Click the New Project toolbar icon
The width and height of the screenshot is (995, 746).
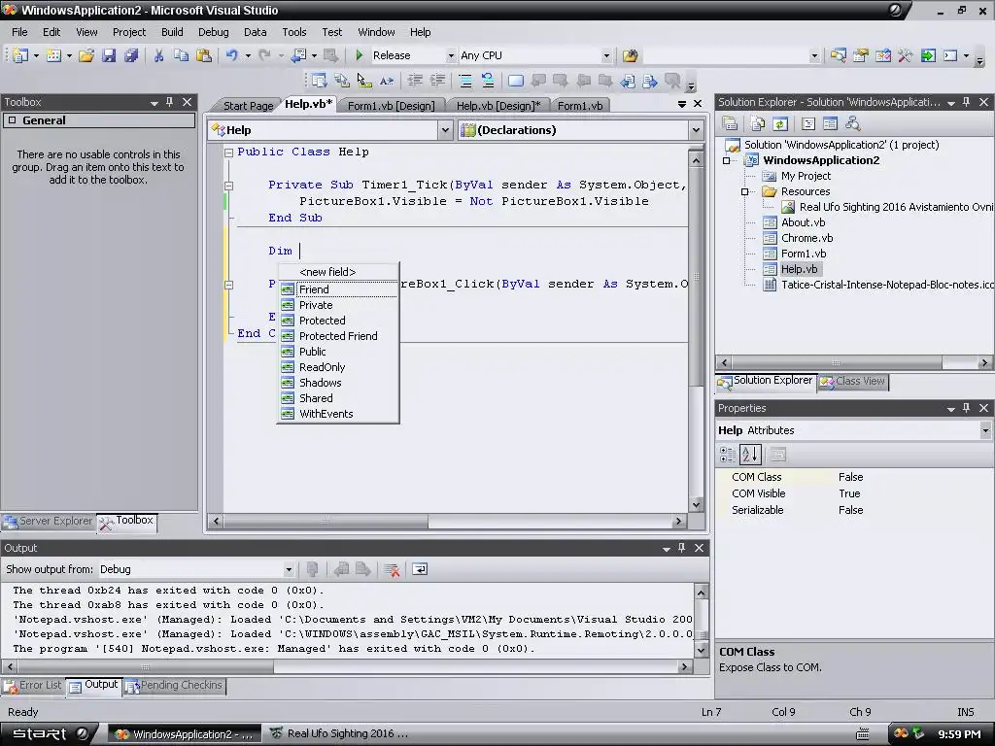20,55
